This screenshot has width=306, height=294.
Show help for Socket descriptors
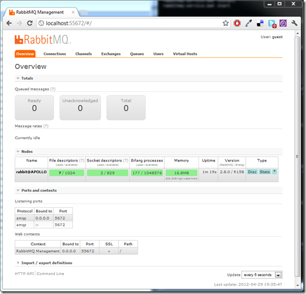coord(126,160)
